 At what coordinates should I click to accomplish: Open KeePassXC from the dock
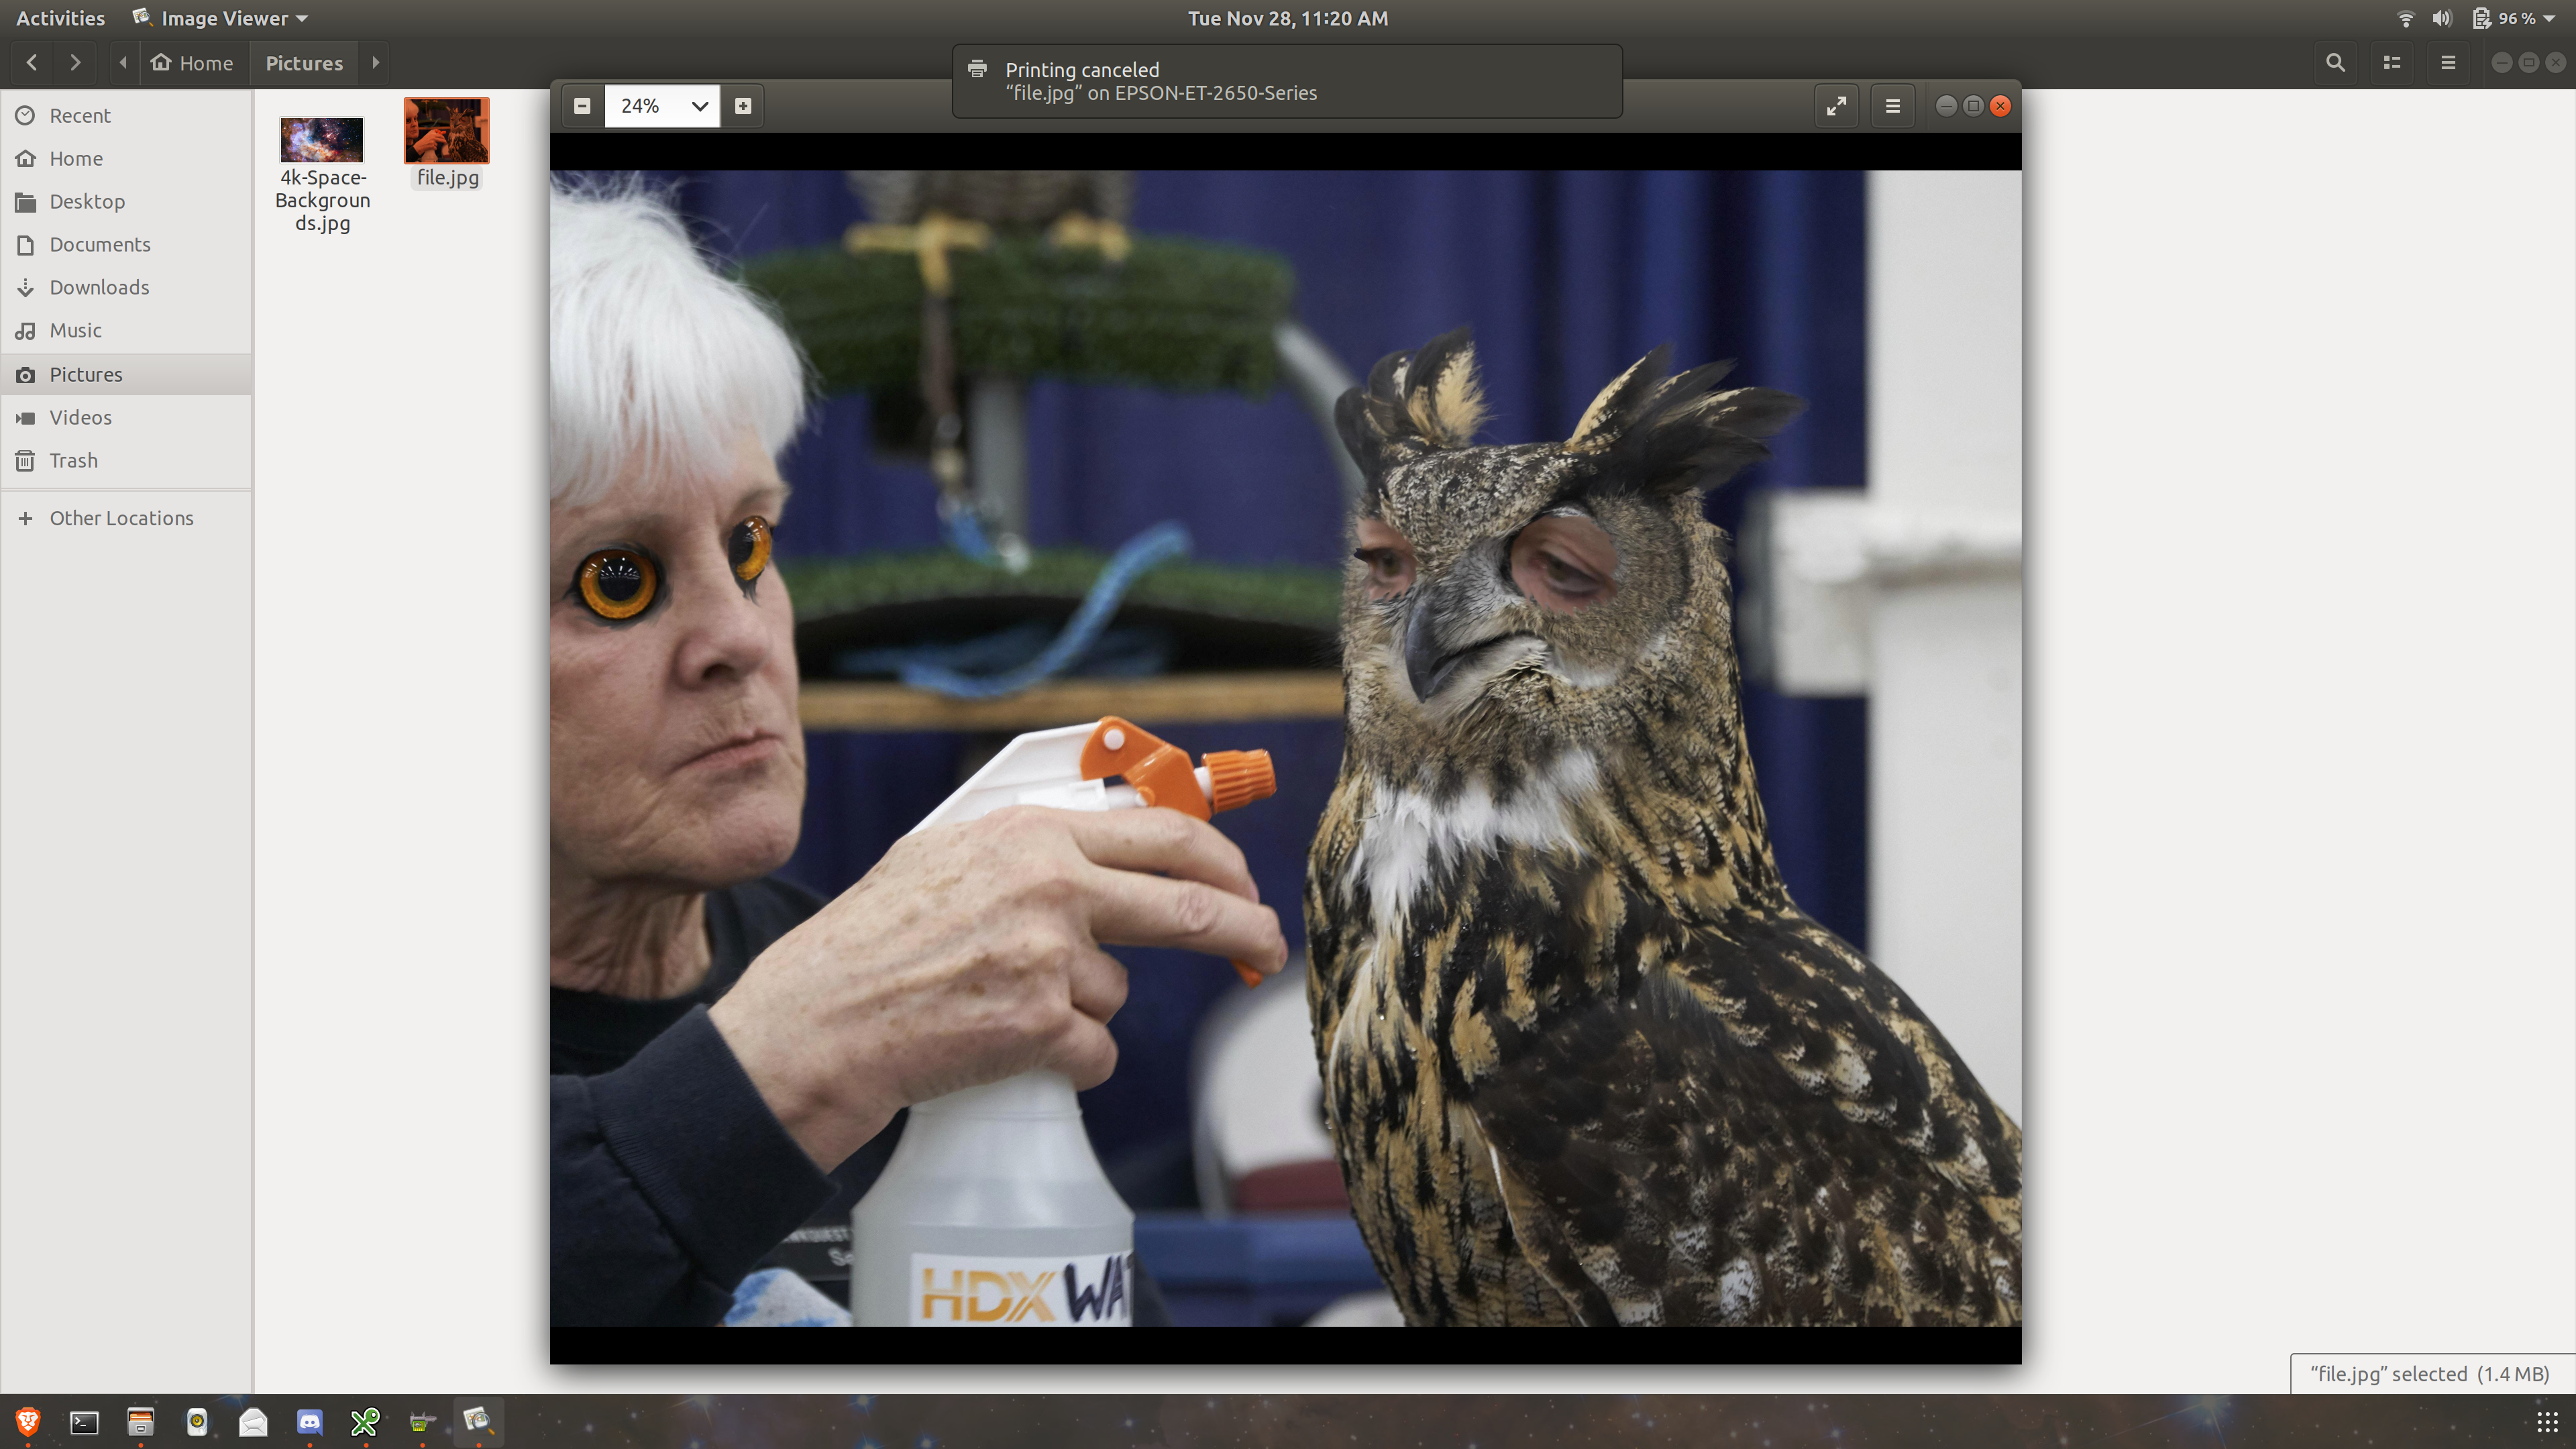point(366,1421)
